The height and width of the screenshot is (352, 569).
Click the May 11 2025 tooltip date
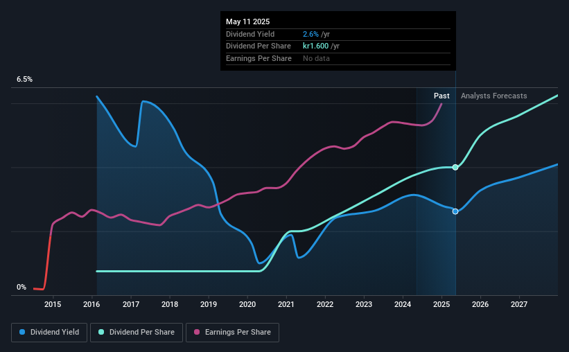click(248, 21)
